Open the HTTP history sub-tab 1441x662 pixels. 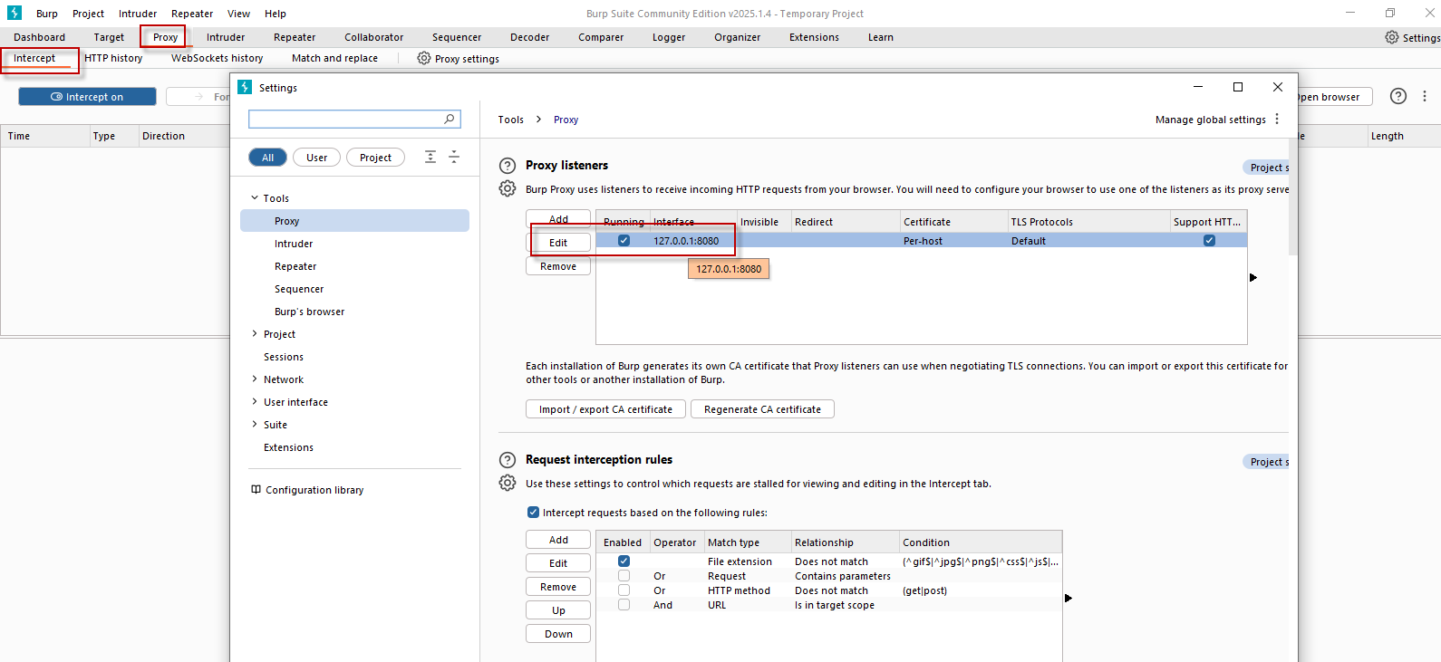click(x=113, y=58)
